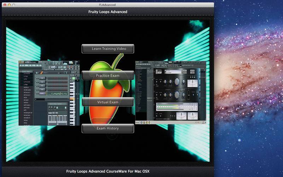Click the FL Studio mixer plugin screenshot thumbnail
283x177 pixels.
point(171,93)
